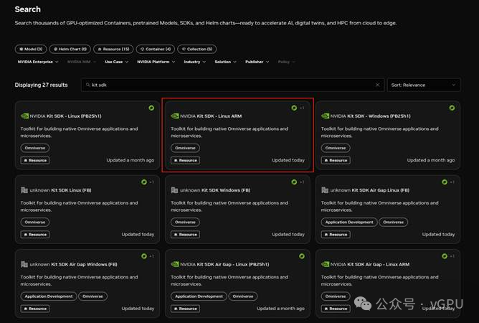Viewport: 479px width, 323px height.
Task: Click Resource label on Kit SDK - Linux ARM card
Action: tap(185, 160)
